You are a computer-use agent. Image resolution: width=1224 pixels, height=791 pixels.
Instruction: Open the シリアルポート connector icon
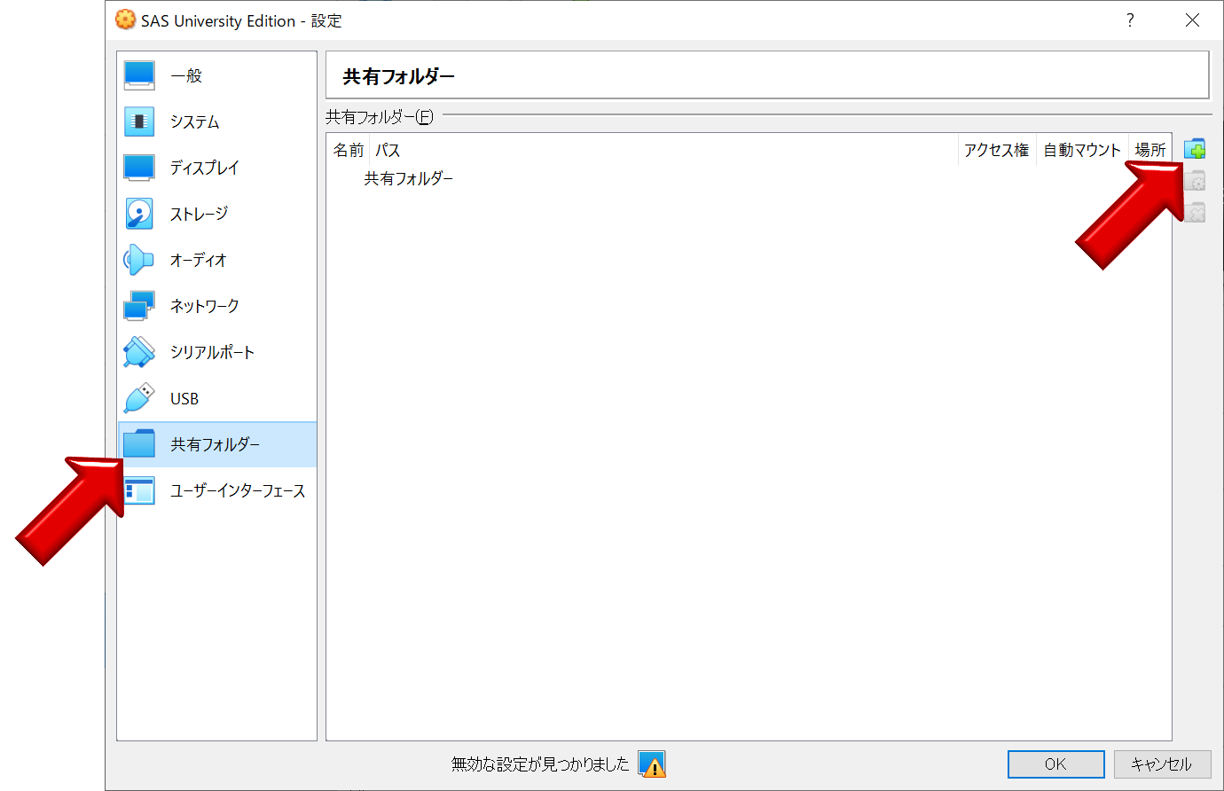point(139,352)
